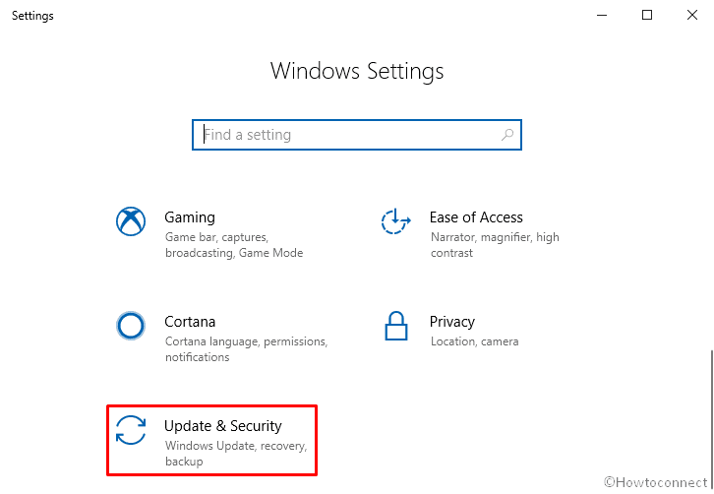Open the Privacy padlock icon
714x494 pixels.
click(395, 326)
